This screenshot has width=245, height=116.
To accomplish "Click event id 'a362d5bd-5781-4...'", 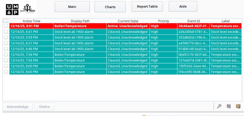I will [x=194, y=32].
